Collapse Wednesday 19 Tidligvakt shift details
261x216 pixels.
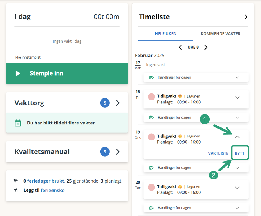tap(237, 137)
